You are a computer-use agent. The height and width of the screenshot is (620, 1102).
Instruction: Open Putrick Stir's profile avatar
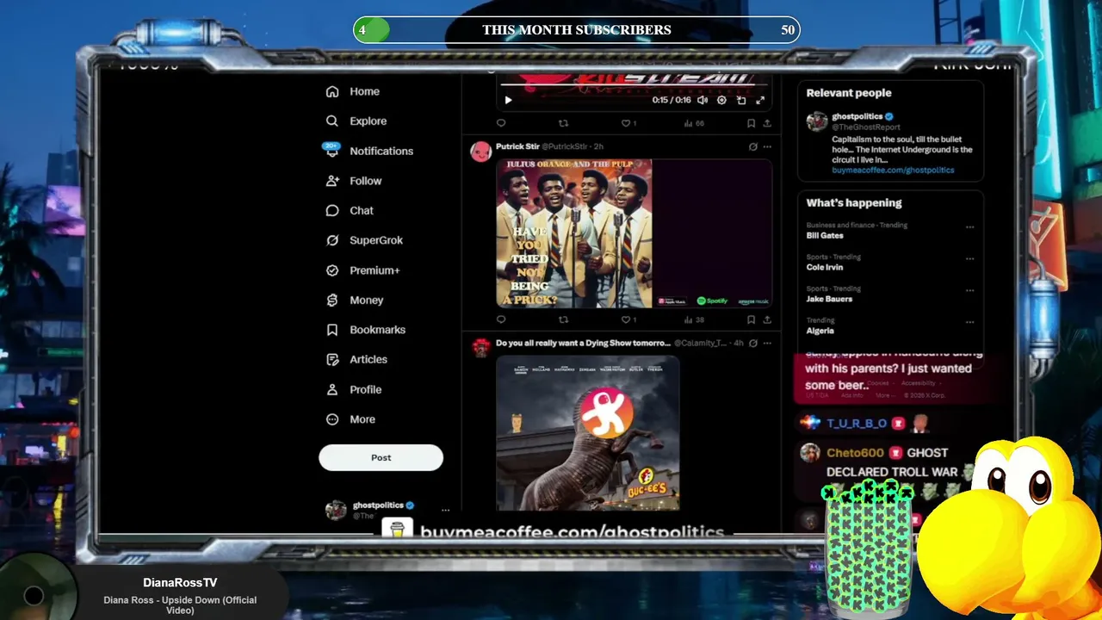tap(480, 152)
